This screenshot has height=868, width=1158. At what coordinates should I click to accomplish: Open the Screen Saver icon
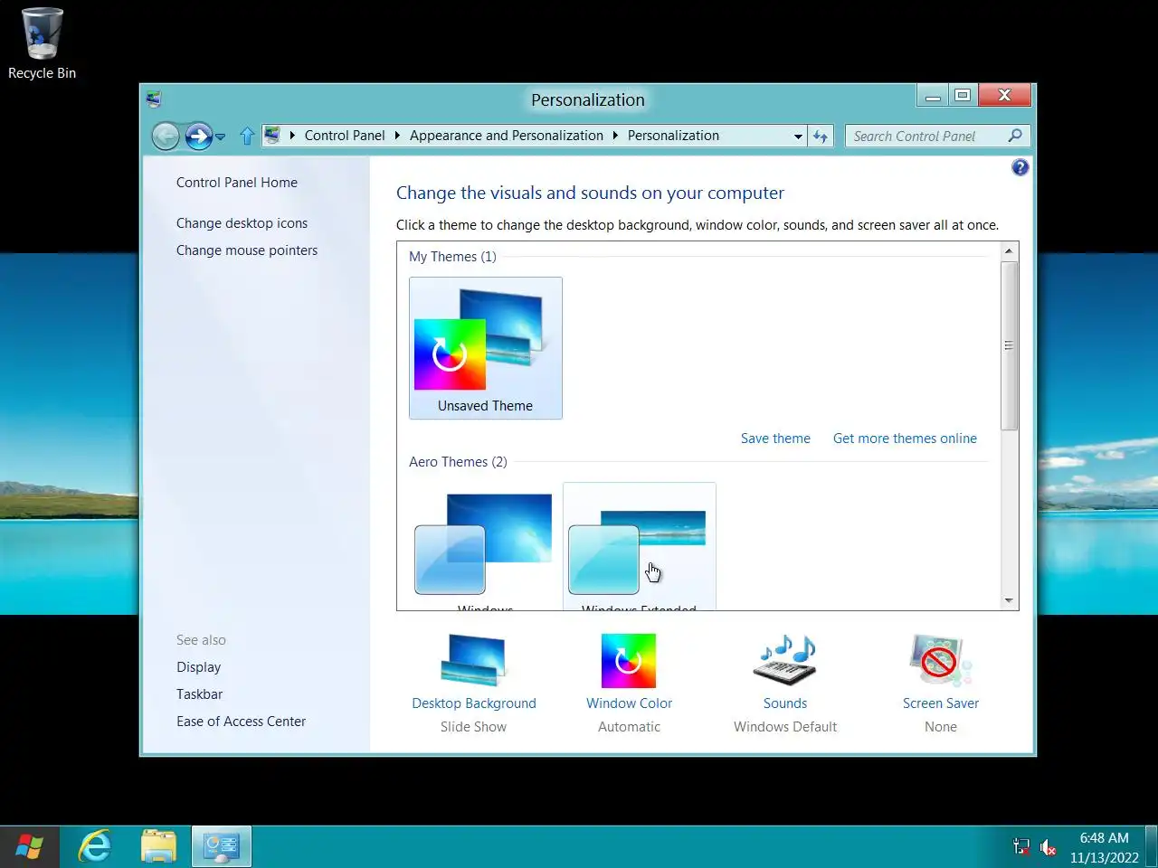[941, 660]
